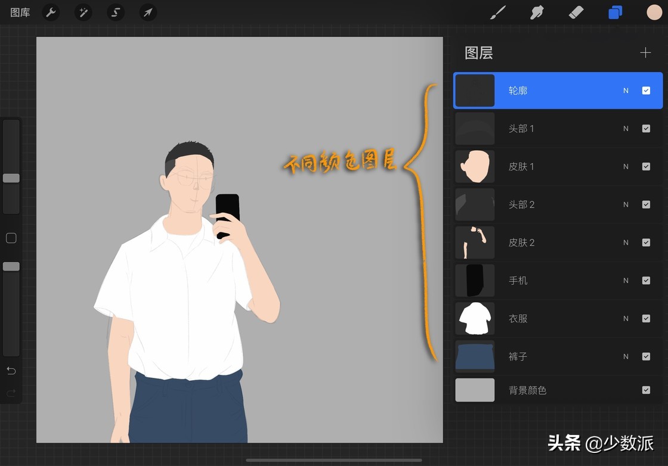
Task: Open the Selection tool
Action: [115, 12]
